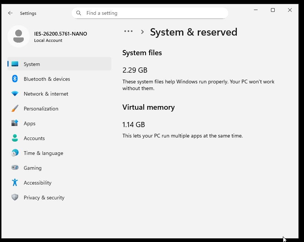Click the Personalization paintbrush icon
The height and width of the screenshot is (242, 304).
tap(15, 109)
